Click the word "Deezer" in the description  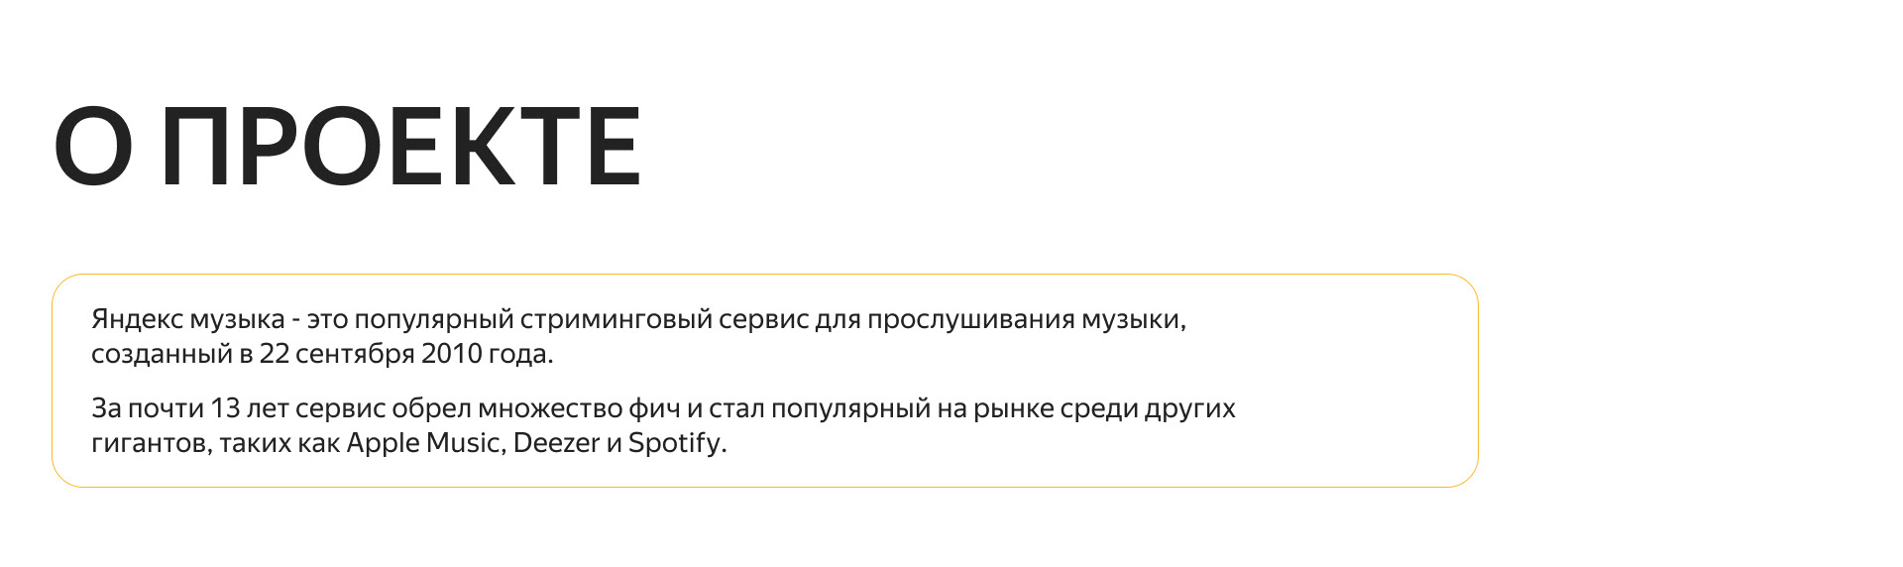pyautogui.click(x=556, y=443)
